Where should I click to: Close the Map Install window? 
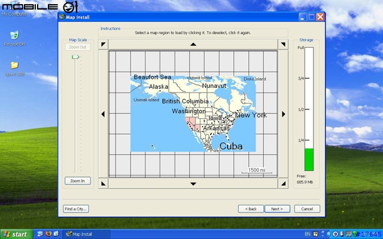[x=320, y=17]
